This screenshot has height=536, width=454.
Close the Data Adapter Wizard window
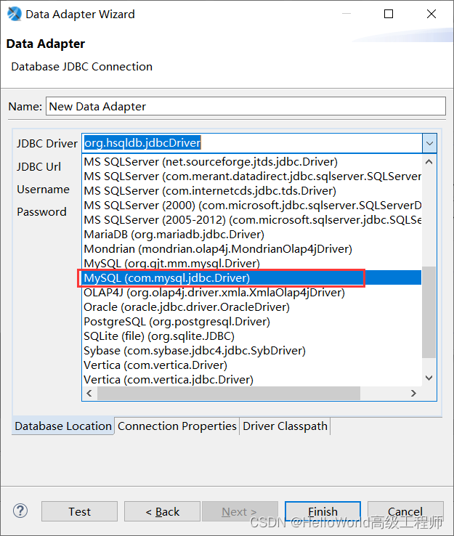(x=431, y=14)
